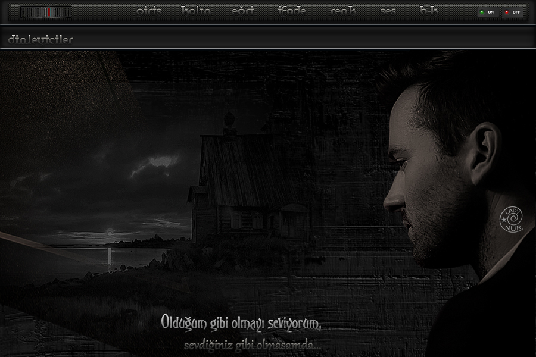This screenshot has width=536, height=357.
Task: Open the renk color chooser
Action: [x=343, y=11]
